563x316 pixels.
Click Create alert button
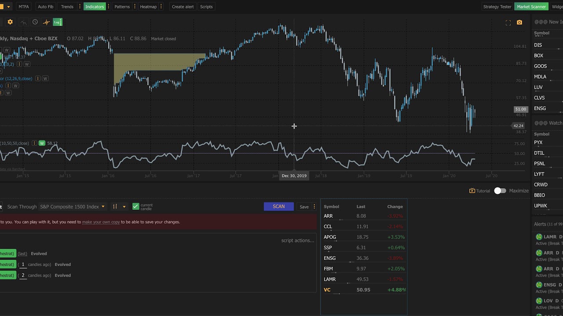pos(183,7)
